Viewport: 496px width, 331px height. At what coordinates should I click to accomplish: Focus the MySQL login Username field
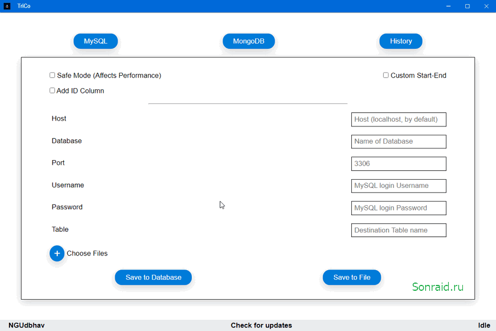(399, 186)
